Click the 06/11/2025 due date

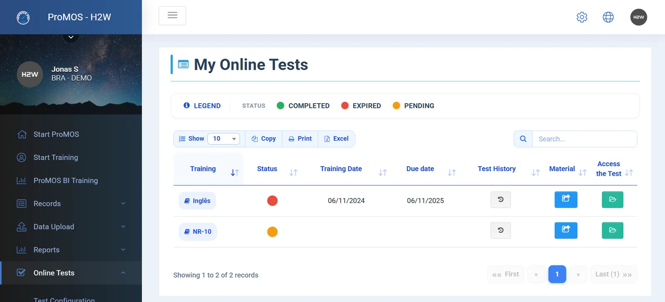pos(425,201)
